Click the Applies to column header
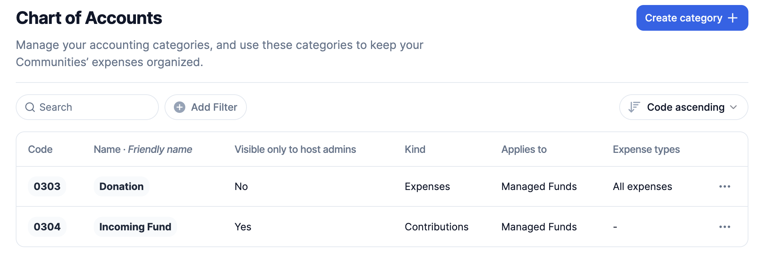 (524, 149)
